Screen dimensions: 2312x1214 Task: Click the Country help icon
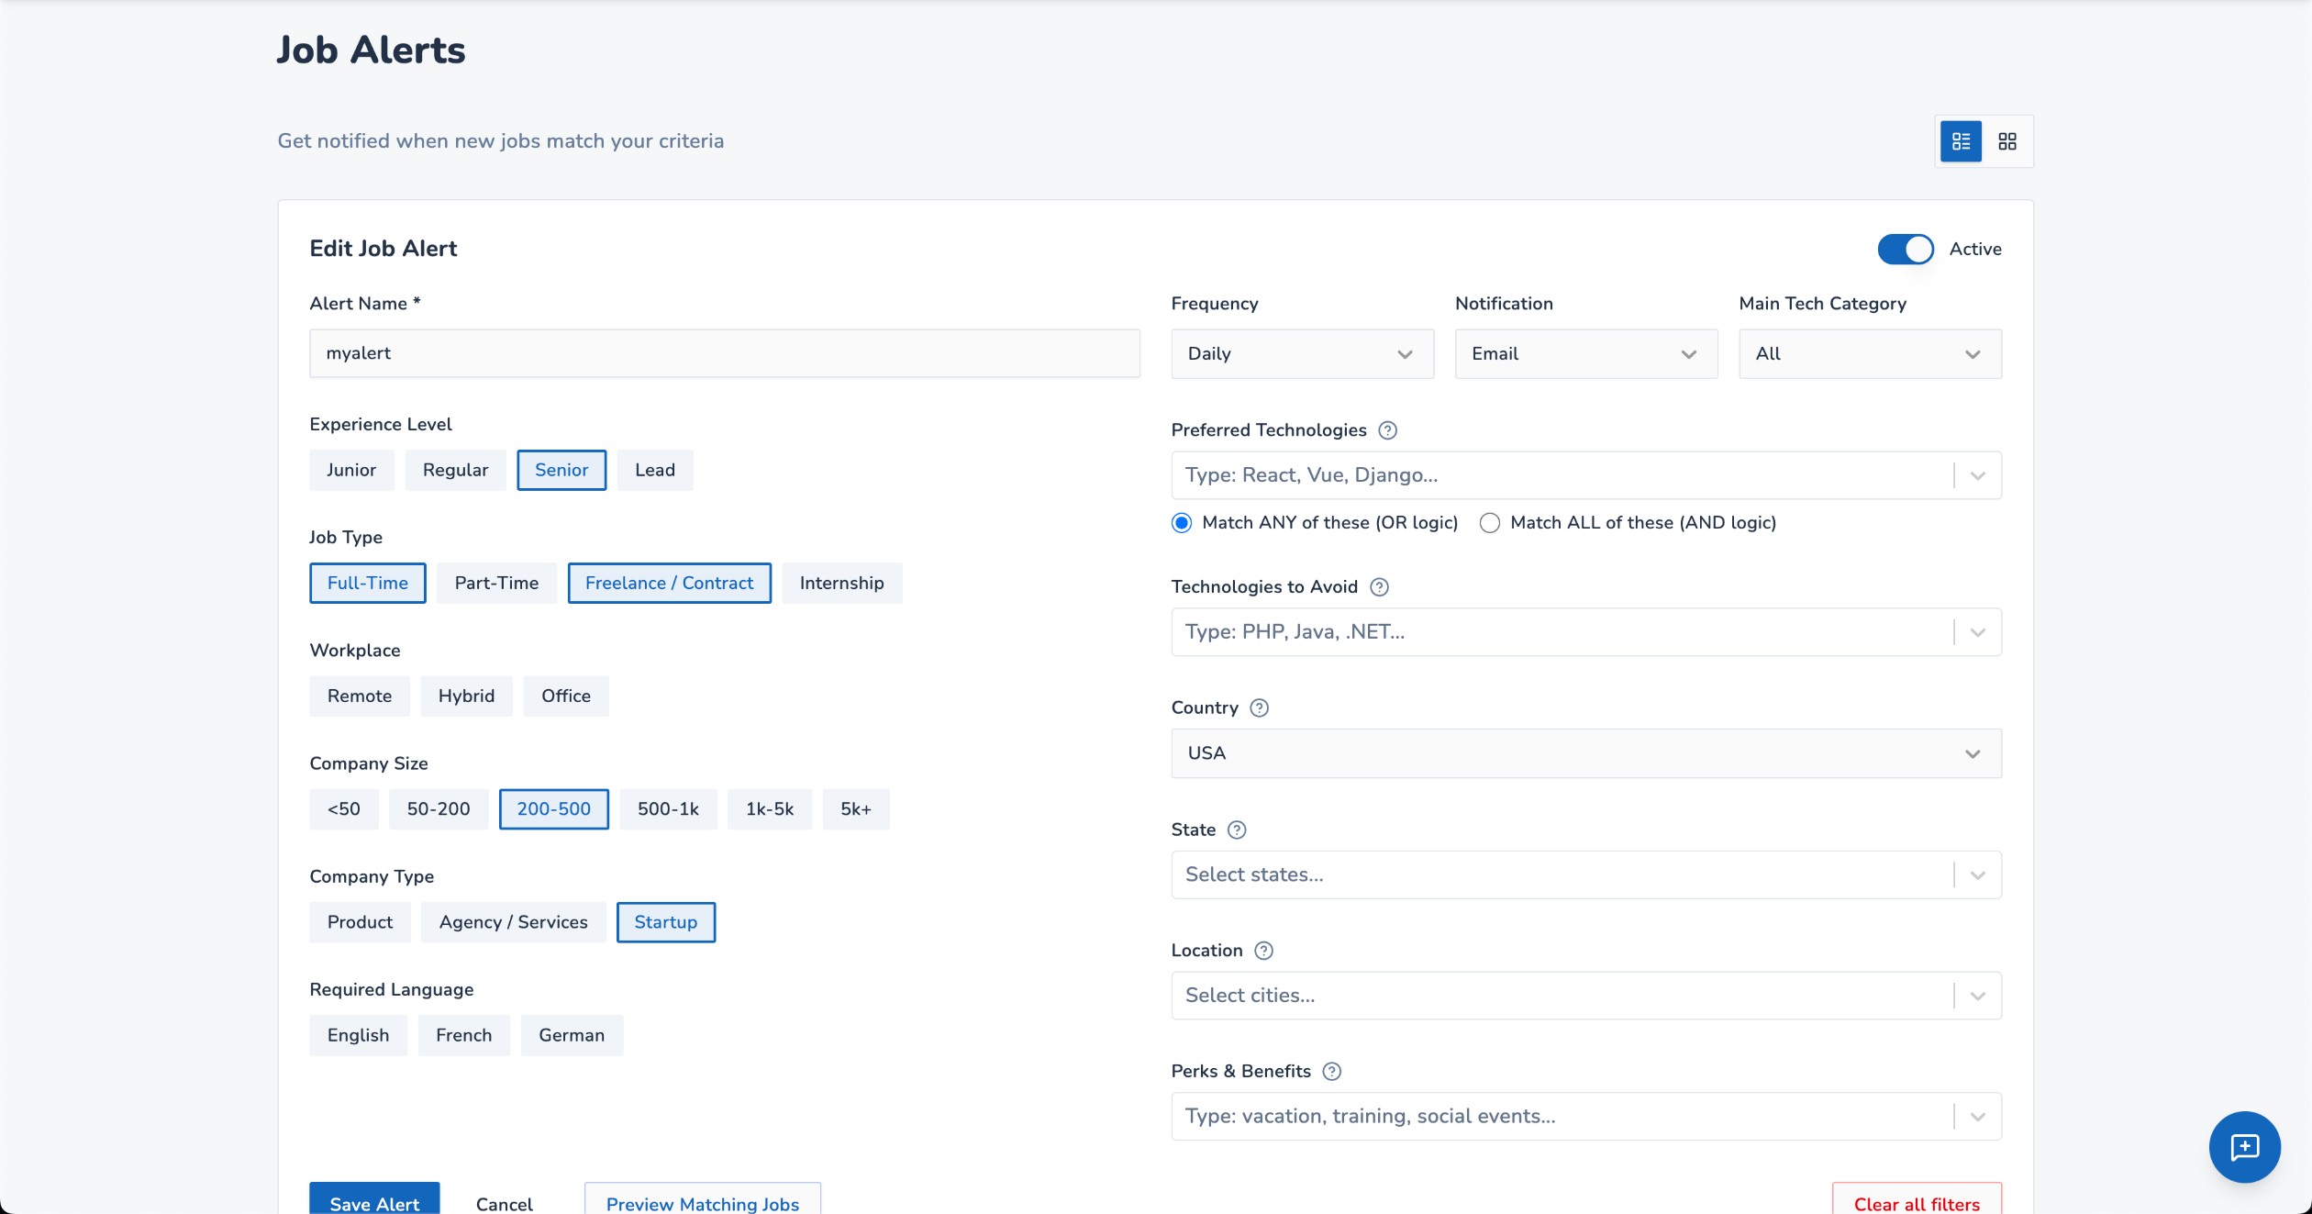(x=1260, y=708)
